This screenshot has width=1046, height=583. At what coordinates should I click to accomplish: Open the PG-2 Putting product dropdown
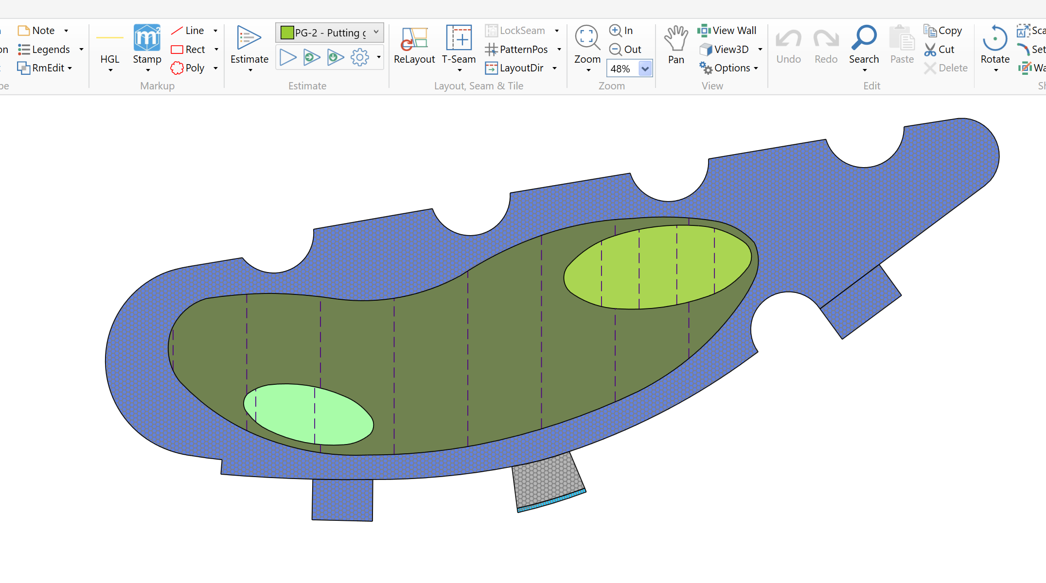coord(376,32)
